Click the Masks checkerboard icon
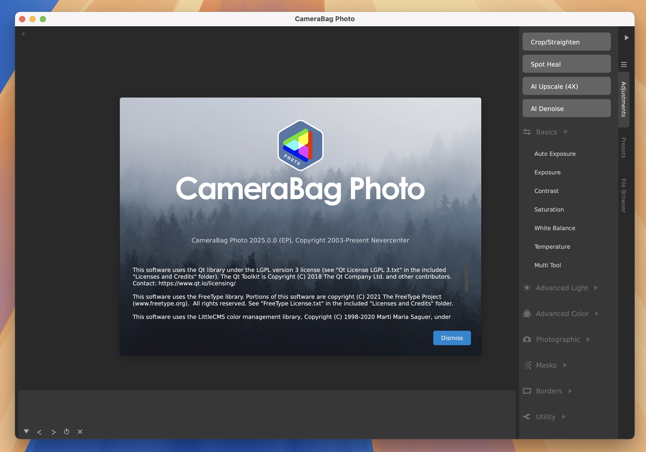 point(527,365)
